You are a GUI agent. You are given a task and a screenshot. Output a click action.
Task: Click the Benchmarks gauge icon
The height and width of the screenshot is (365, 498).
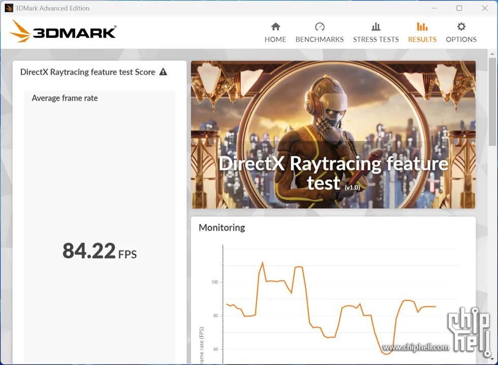[x=320, y=27]
